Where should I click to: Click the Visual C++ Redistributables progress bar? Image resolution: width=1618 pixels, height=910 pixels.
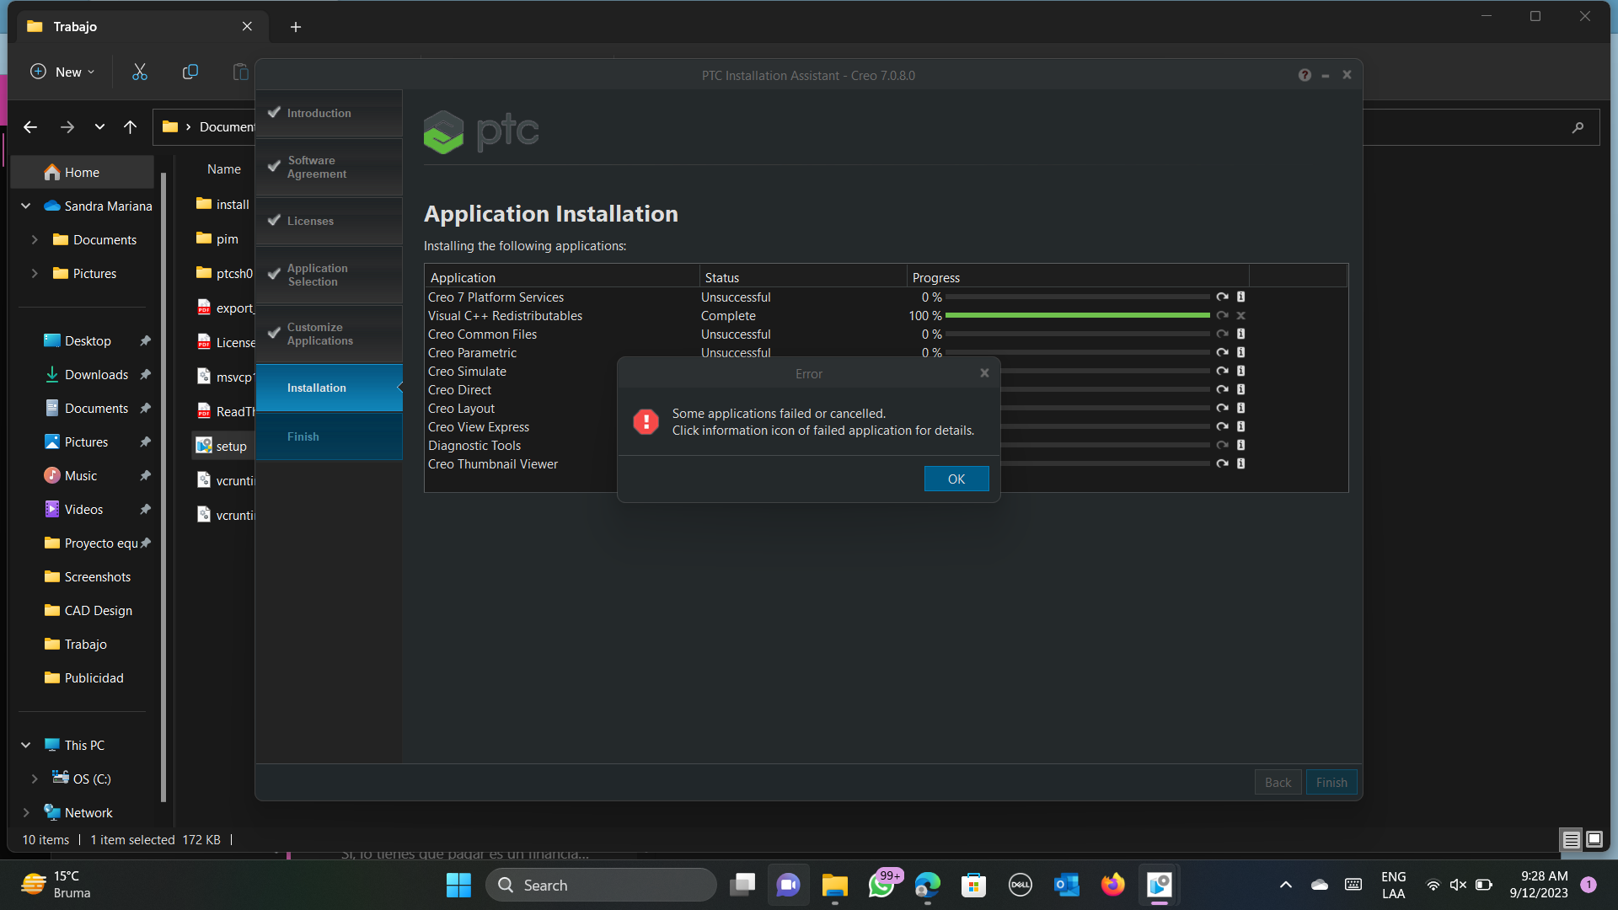(1077, 315)
